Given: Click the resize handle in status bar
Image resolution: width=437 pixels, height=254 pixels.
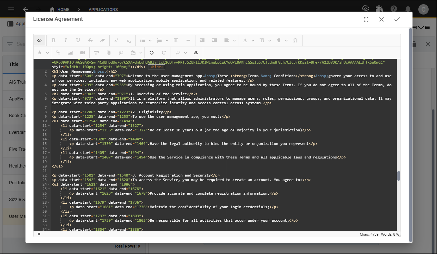Looking at the screenshot, I should click(39, 234).
